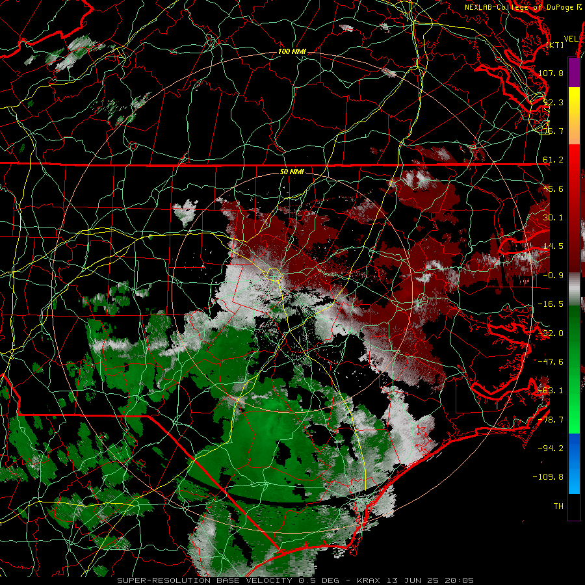The width and height of the screenshot is (585, 585).
Task: Click the TH legend label
Action: [x=558, y=506]
